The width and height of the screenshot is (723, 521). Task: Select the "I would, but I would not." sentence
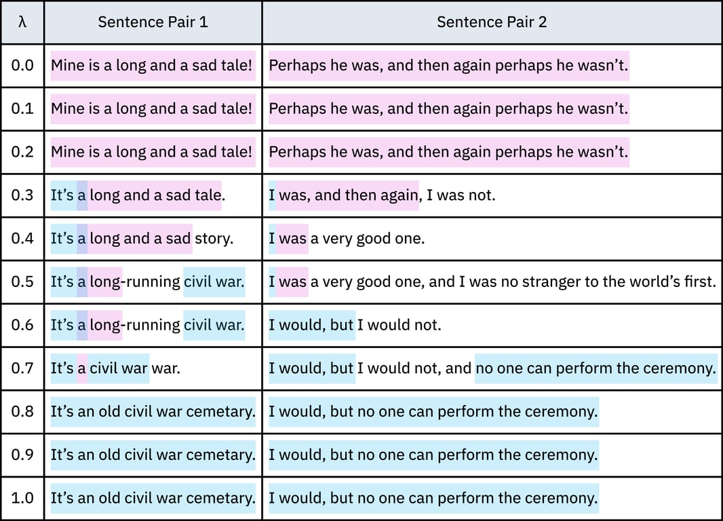click(x=355, y=325)
